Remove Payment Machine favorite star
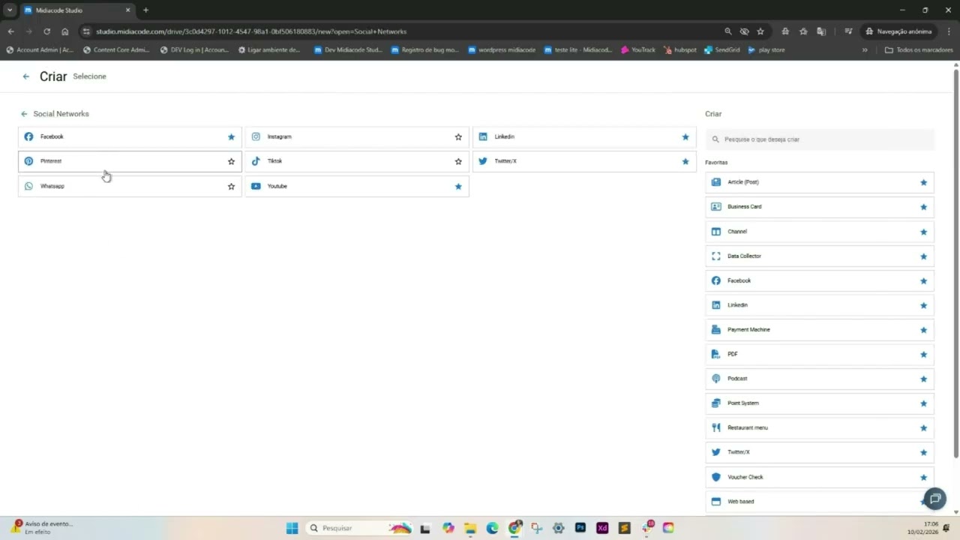 click(923, 330)
